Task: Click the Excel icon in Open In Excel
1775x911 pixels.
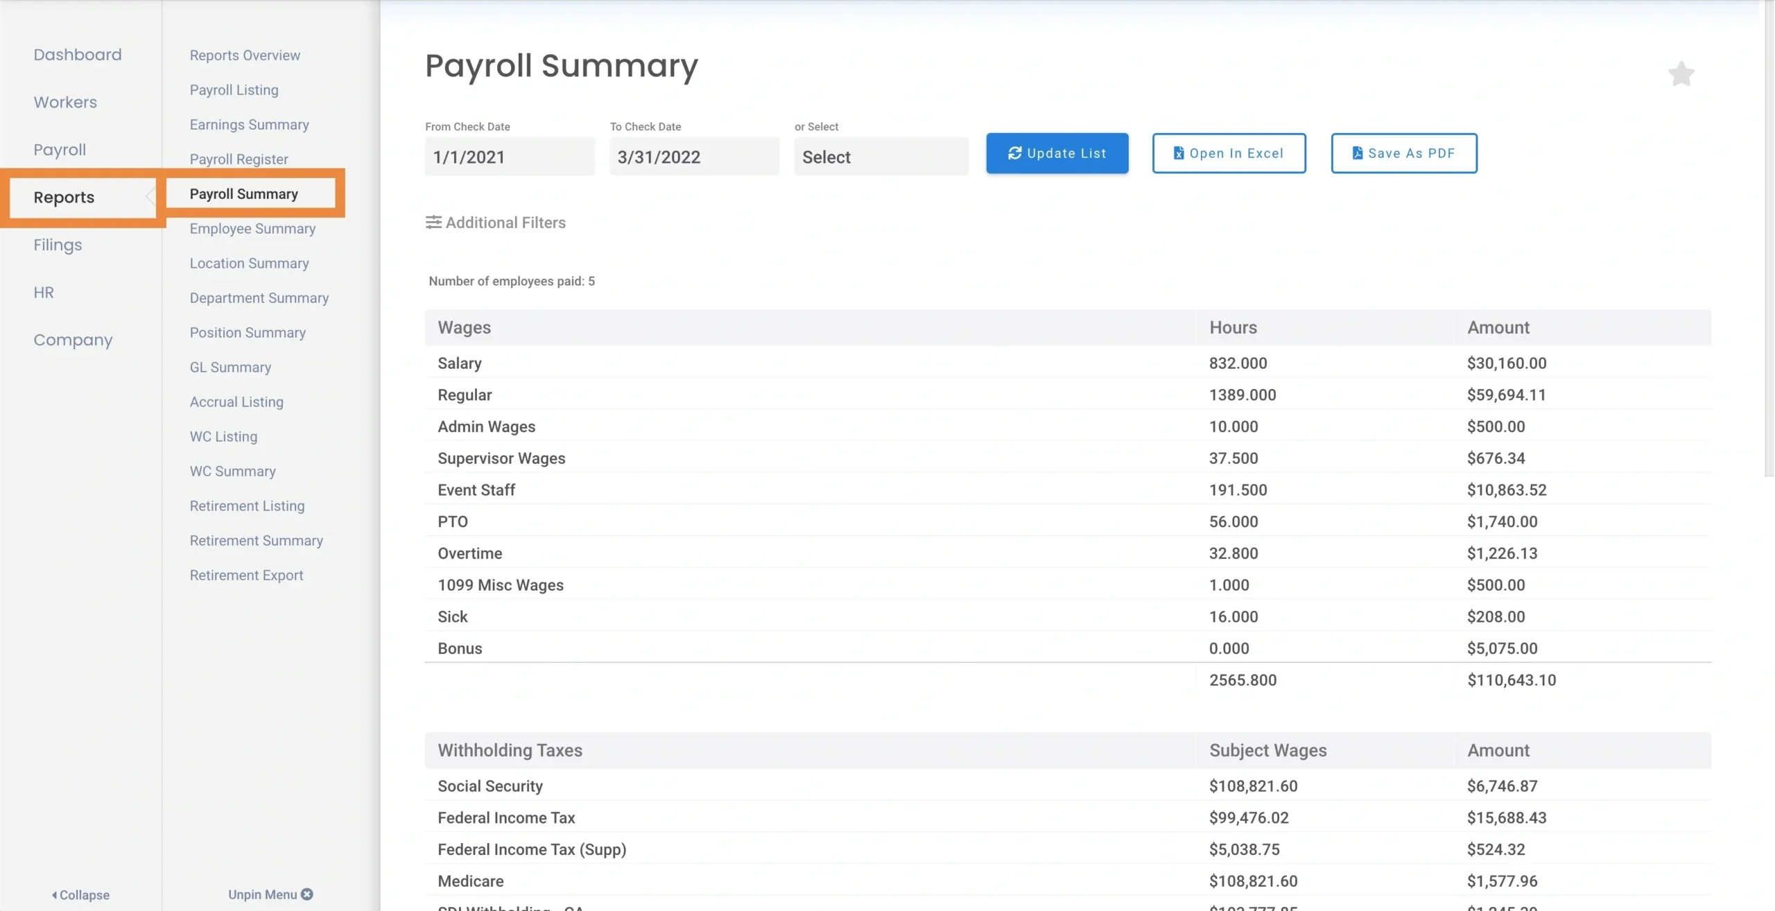Action: [x=1177, y=153]
